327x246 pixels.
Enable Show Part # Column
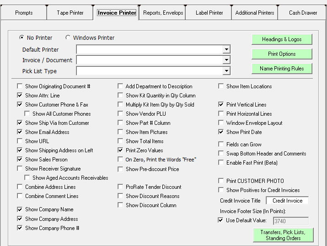(120, 123)
